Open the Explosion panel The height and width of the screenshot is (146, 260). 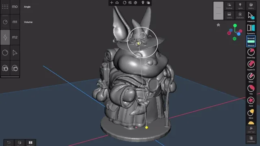click(240, 15)
